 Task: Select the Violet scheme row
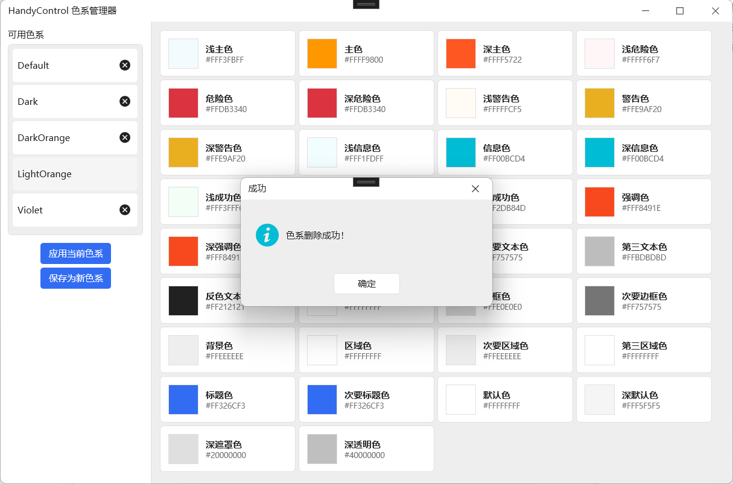(x=75, y=210)
